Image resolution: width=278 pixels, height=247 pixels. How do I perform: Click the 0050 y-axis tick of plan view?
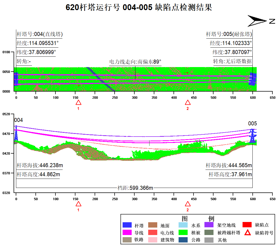point(6,72)
